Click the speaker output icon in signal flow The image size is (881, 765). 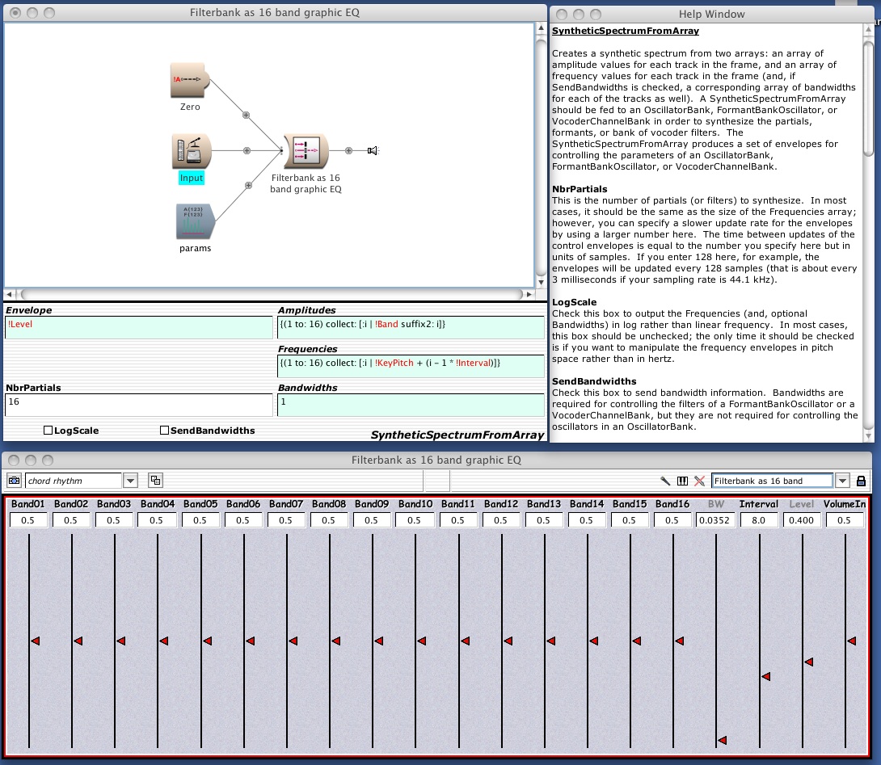373,150
